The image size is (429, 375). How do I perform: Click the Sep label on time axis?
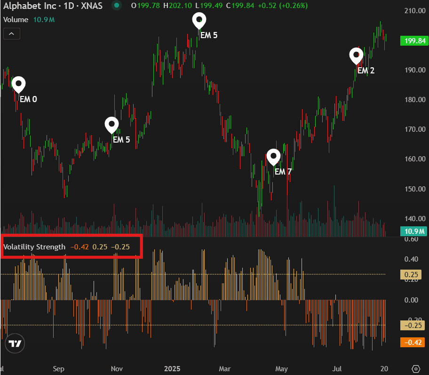coord(58,369)
